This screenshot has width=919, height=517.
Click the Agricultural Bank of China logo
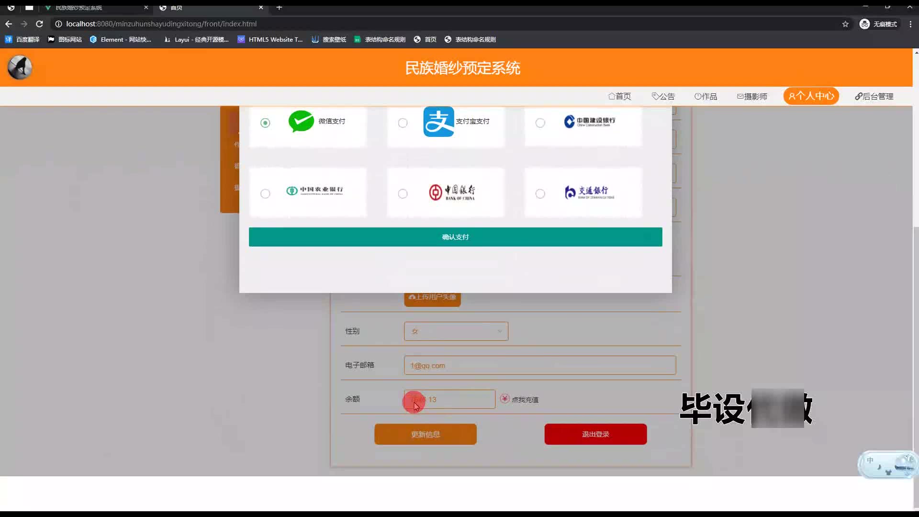(x=314, y=191)
